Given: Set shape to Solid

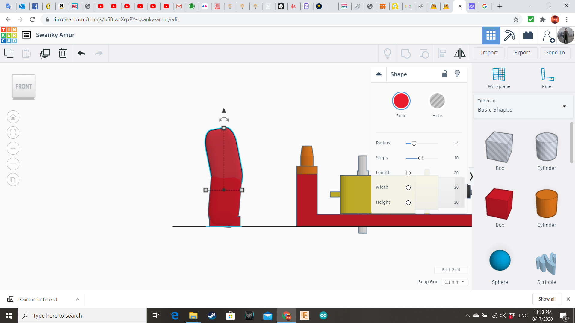Looking at the screenshot, I should (x=401, y=101).
